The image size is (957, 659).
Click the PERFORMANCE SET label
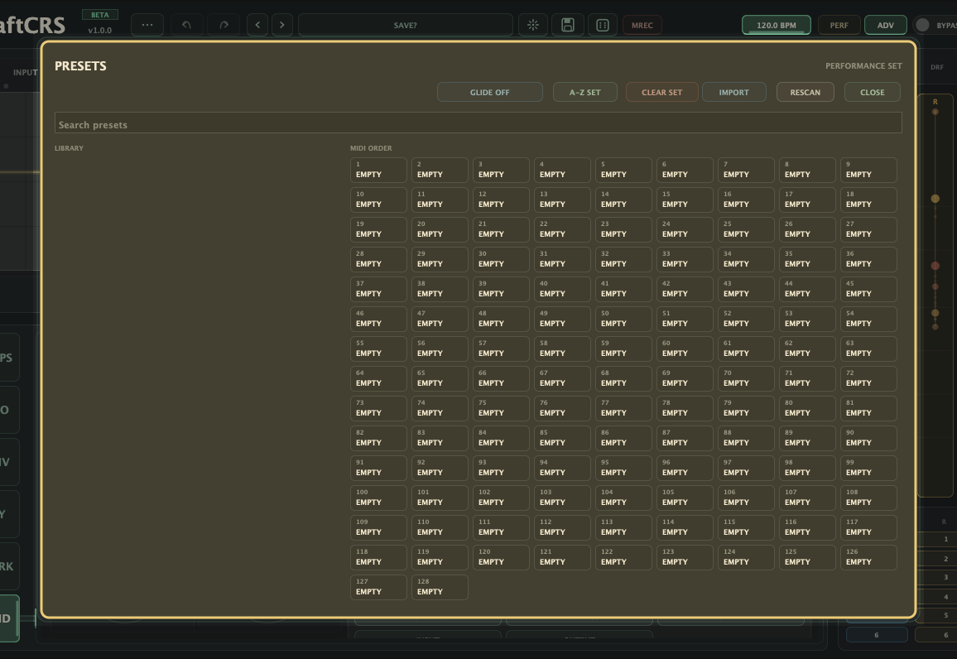tap(863, 66)
